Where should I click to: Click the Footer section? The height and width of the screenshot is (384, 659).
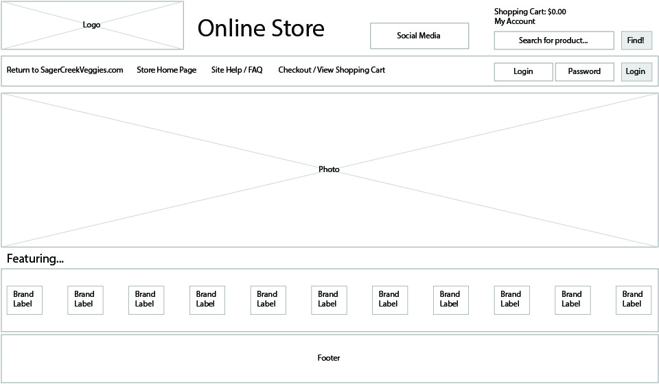click(329, 358)
